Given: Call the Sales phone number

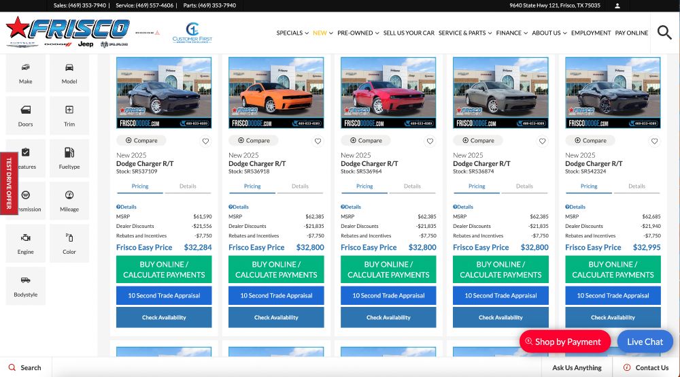Looking at the screenshot, I should [80, 5].
